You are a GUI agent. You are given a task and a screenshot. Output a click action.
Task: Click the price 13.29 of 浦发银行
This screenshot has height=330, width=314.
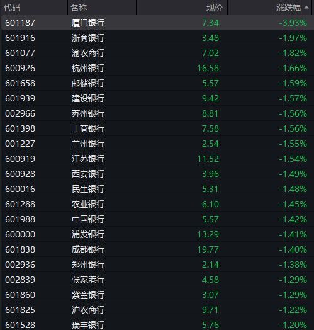(208, 234)
